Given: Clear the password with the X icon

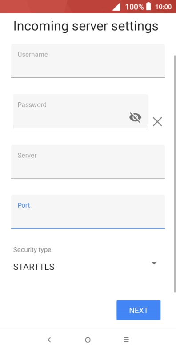Looking at the screenshot, I should [157, 122].
